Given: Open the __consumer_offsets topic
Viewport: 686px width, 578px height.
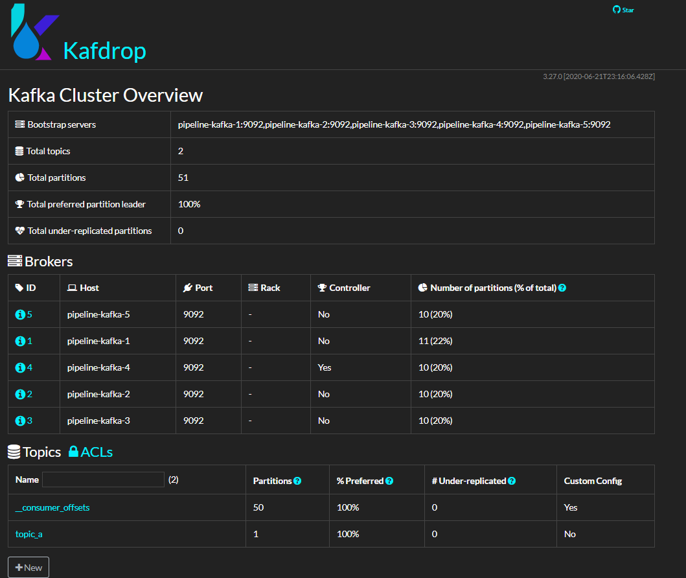Looking at the screenshot, I should [52, 507].
